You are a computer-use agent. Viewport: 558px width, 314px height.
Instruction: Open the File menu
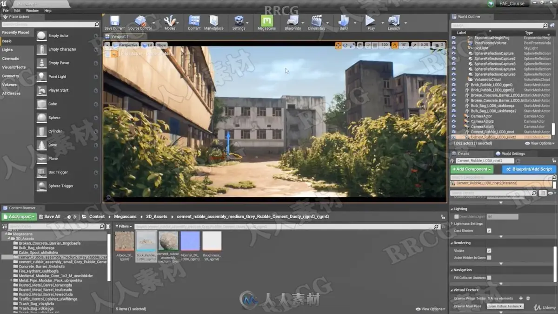[x=6, y=10]
